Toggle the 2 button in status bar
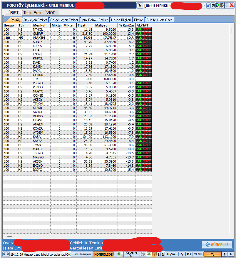This screenshot has width=236, height=258. click(163, 254)
